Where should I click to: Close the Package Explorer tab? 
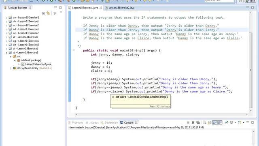(30, 8)
